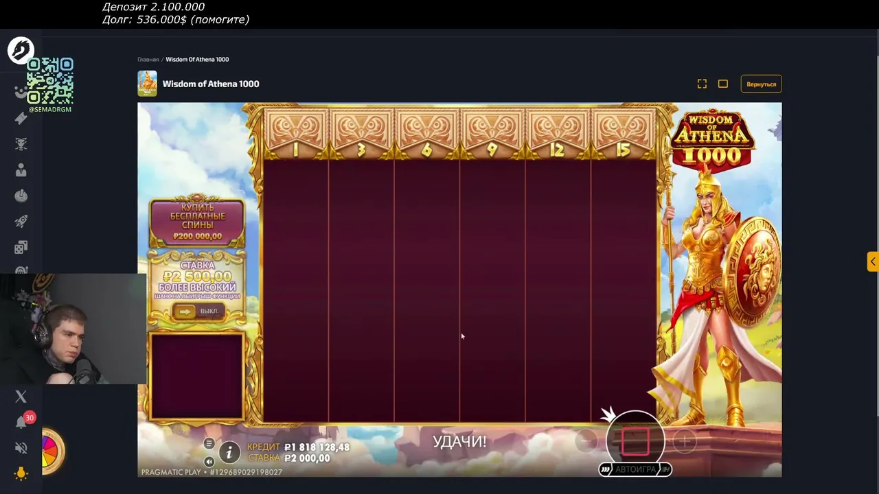The image size is (879, 494).
Task: Click the ₽2 000,00 bet value
Action: click(x=307, y=458)
